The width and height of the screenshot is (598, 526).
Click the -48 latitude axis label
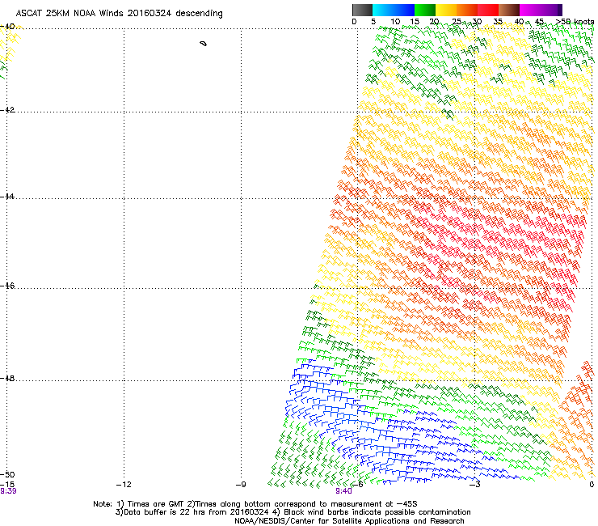pyautogui.click(x=7, y=378)
